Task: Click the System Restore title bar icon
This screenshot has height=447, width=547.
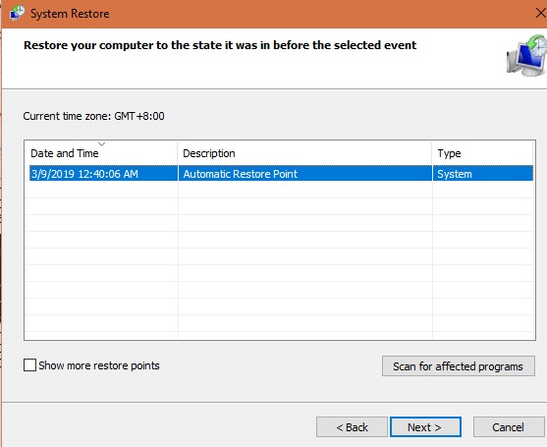Action: (x=17, y=13)
